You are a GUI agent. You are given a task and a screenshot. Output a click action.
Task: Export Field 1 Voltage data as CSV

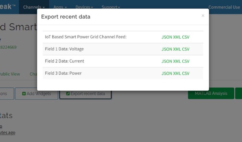pyautogui.click(x=186, y=49)
